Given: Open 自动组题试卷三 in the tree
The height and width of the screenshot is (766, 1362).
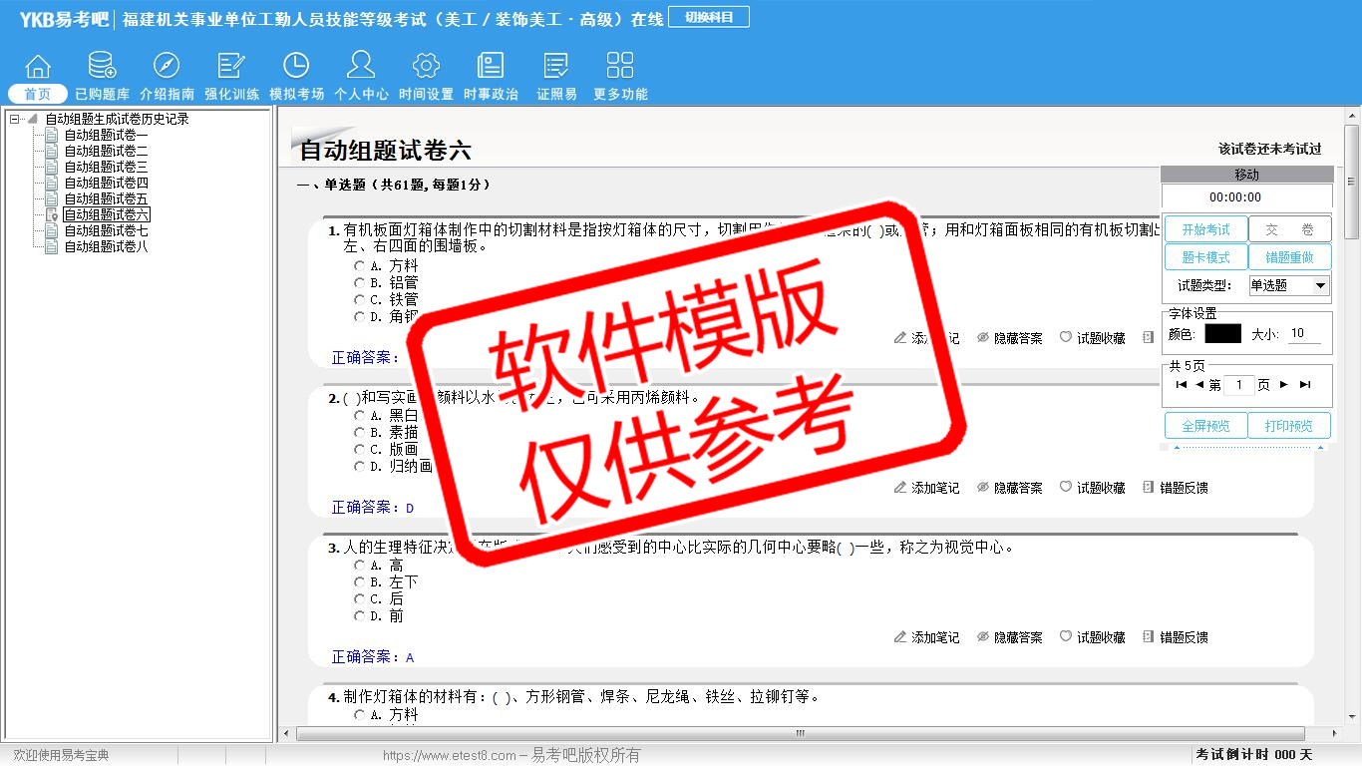Looking at the screenshot, I should click(106, 167).
